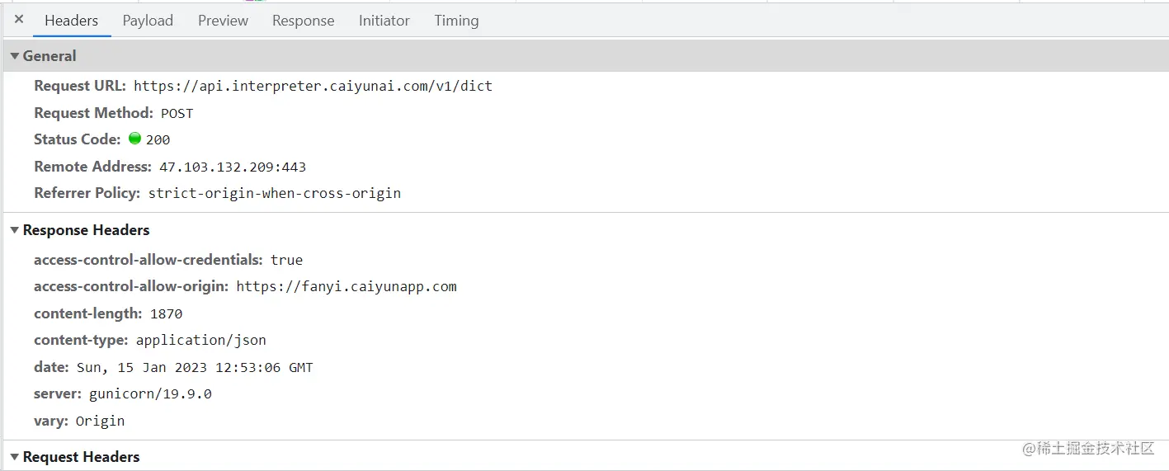This screenshot has width=1169, height=471.
Task: Close the request details panel
Action: 19,20
